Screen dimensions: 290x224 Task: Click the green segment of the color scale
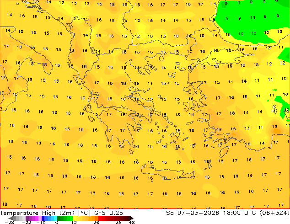(x=65, y=218)
